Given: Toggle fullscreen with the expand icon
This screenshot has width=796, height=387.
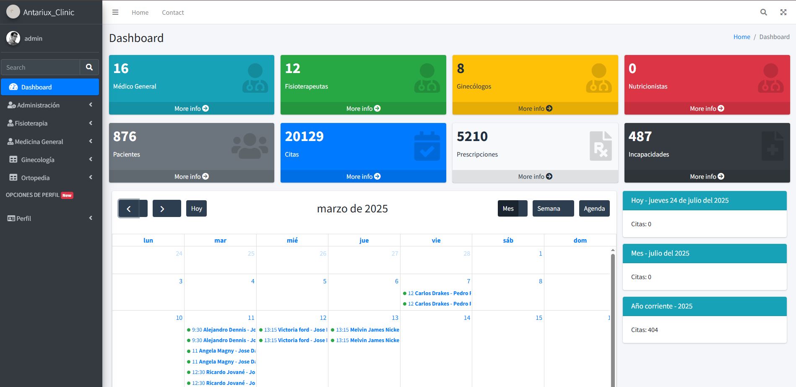Looking at the screenshot, I should [x=783, y=13].
